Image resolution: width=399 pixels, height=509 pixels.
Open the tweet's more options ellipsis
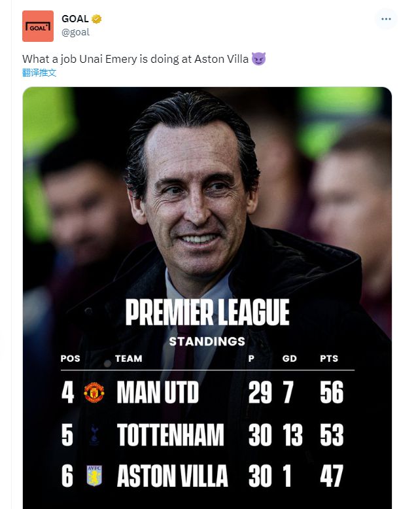[385, 20]
